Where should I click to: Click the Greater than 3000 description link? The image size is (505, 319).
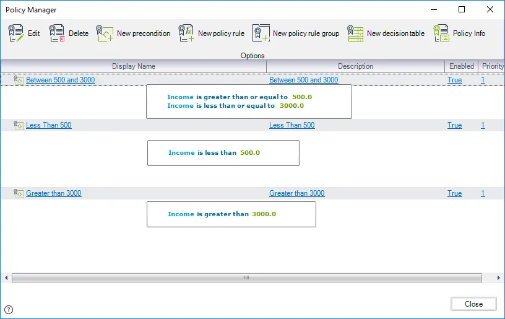click(x=297, y=193)
